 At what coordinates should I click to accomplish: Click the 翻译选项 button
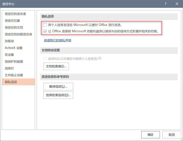pyautogui.click(x=58, y=87)
